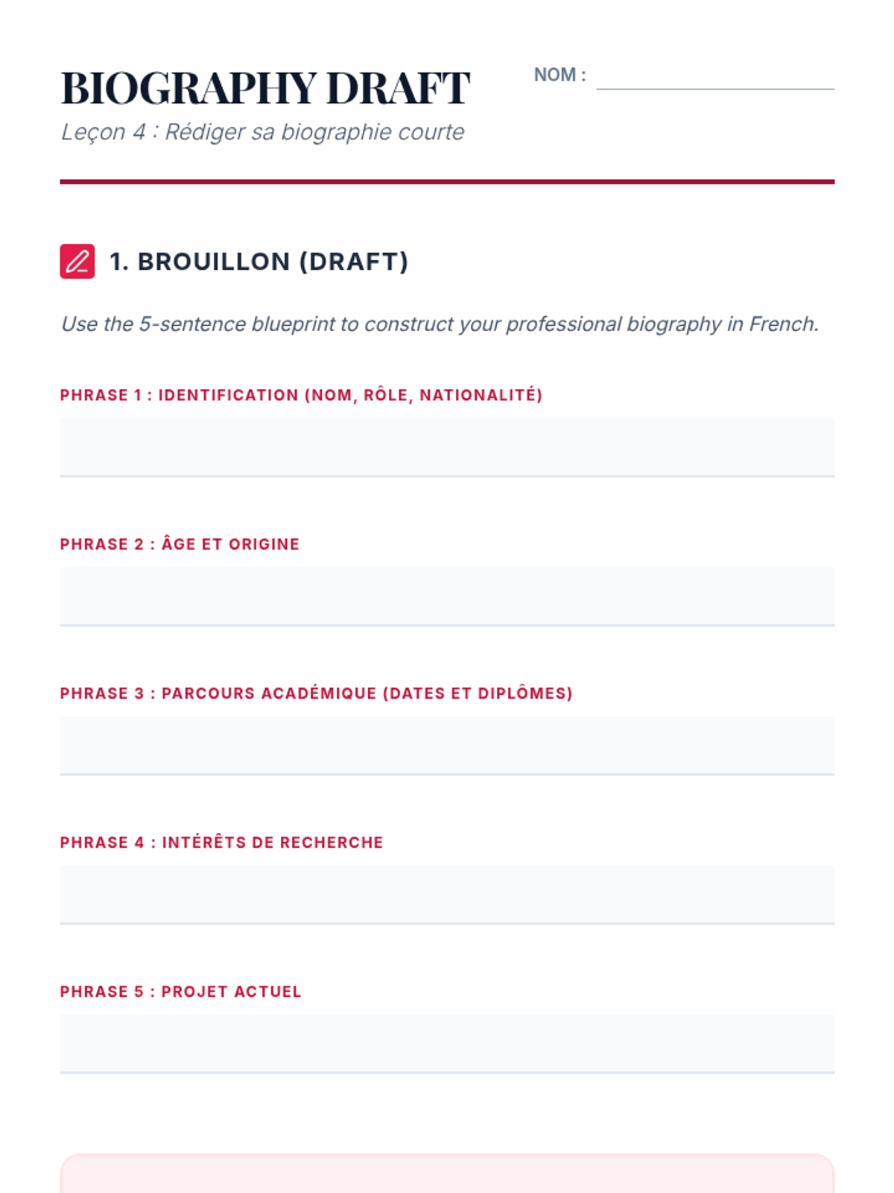Focus the Phrase 1 identification answer box

coord(447,447)
